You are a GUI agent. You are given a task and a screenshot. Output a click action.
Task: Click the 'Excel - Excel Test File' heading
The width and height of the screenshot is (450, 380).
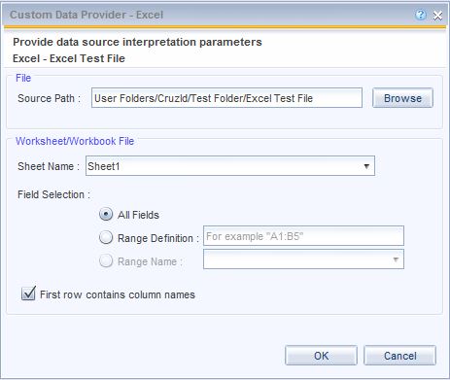(x=69, y=58)
